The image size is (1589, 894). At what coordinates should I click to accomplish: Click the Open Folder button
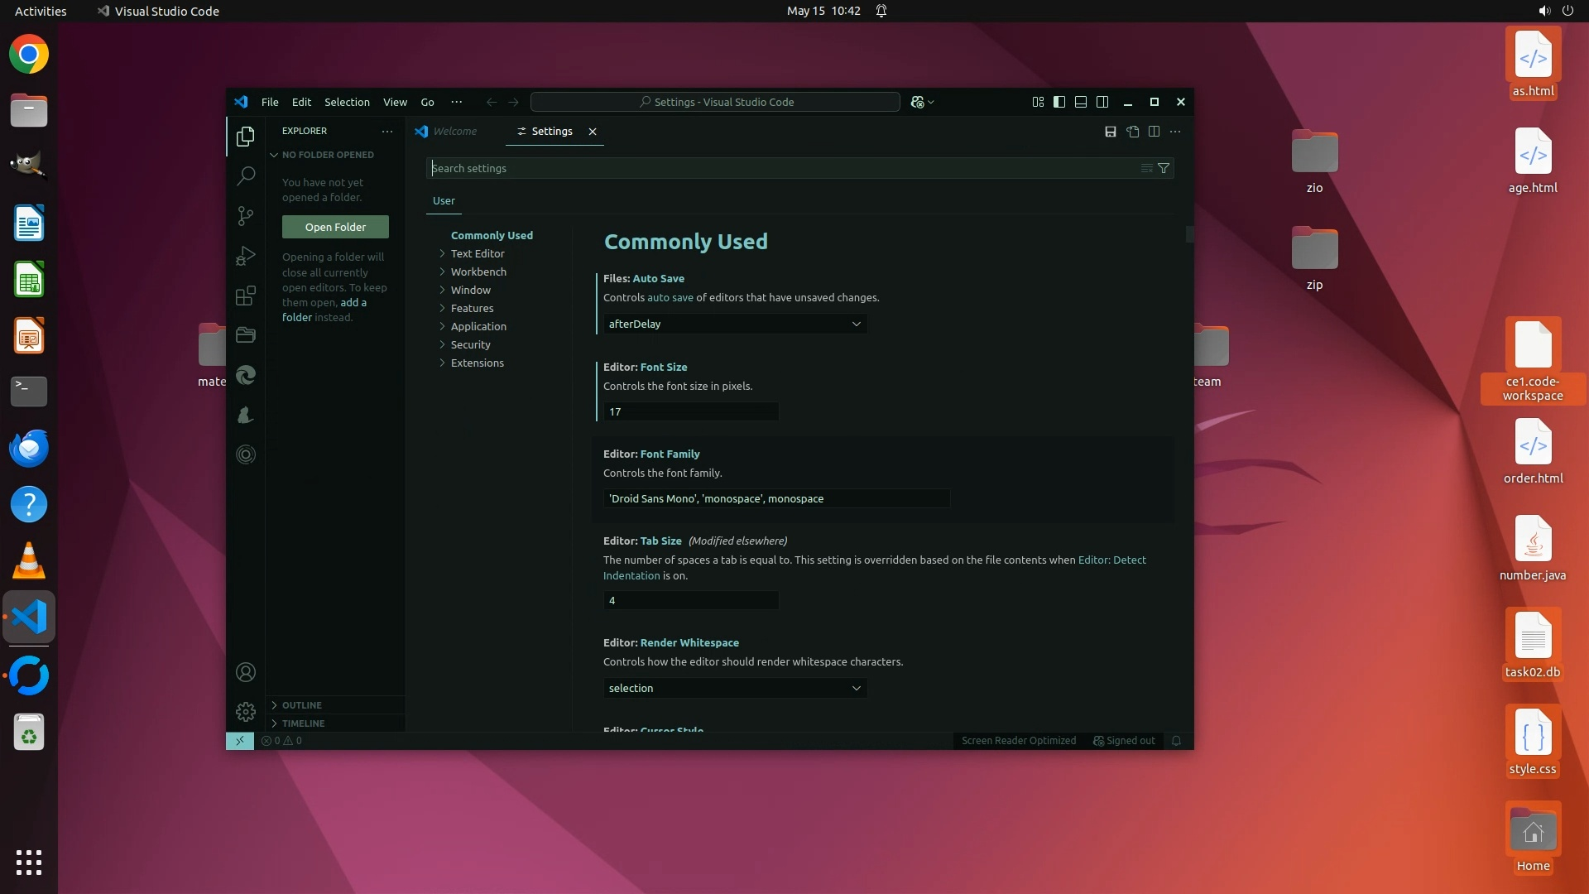pyautogui.click(x=335, y=227)
